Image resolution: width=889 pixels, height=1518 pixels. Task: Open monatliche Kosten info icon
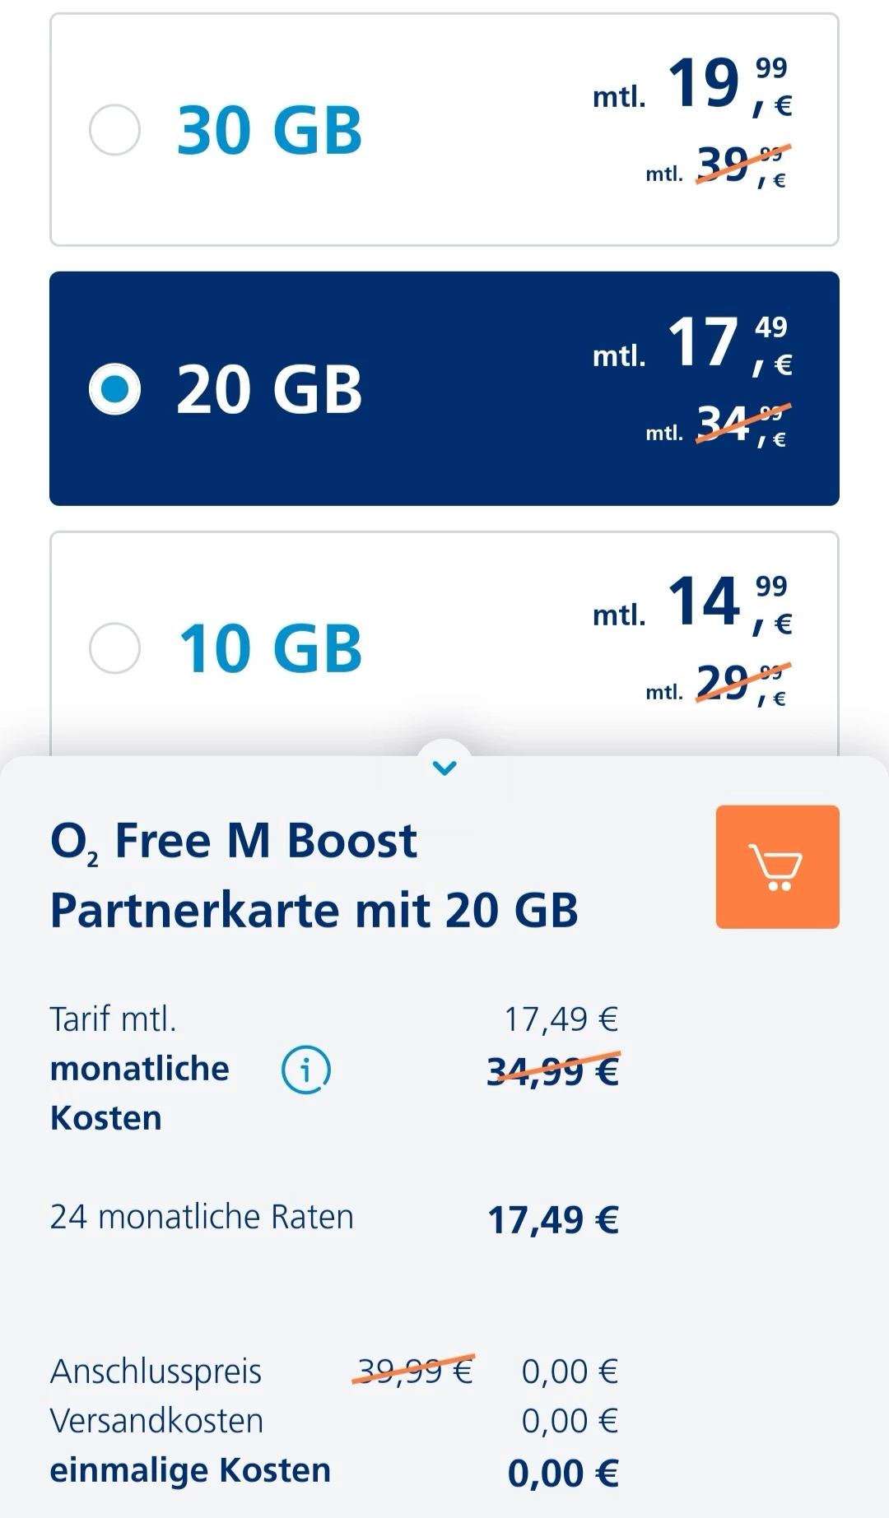click(306, 1070)
